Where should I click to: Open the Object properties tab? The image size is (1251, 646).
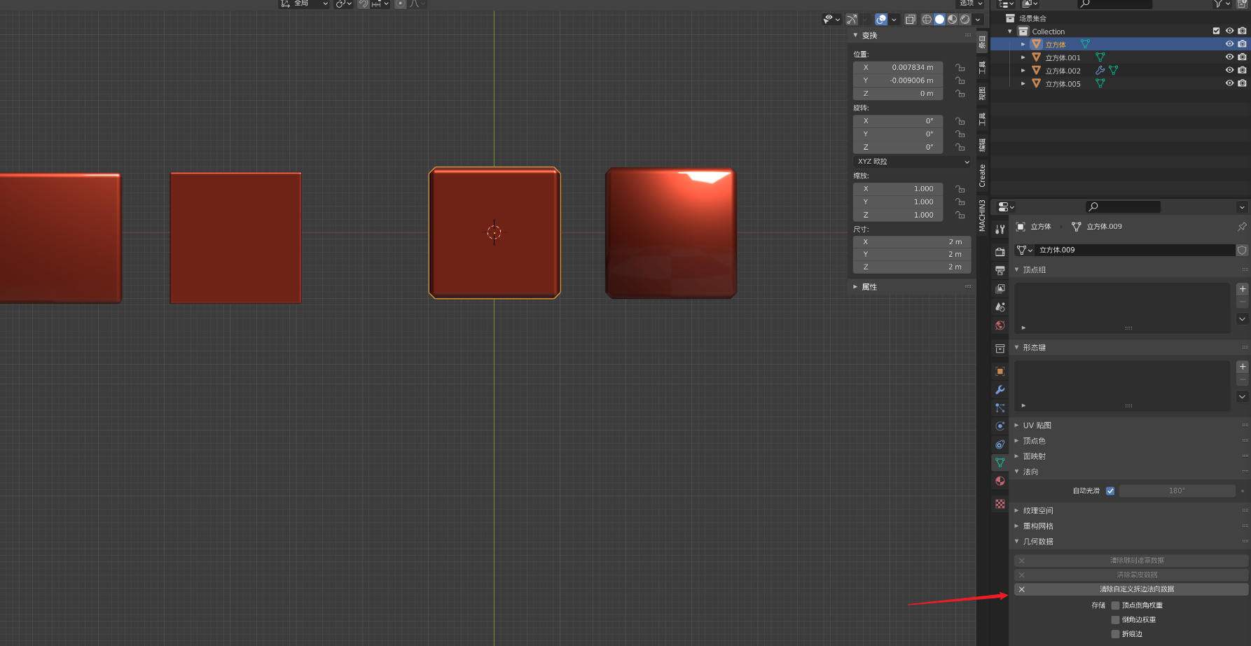[x=1000, y=372]
